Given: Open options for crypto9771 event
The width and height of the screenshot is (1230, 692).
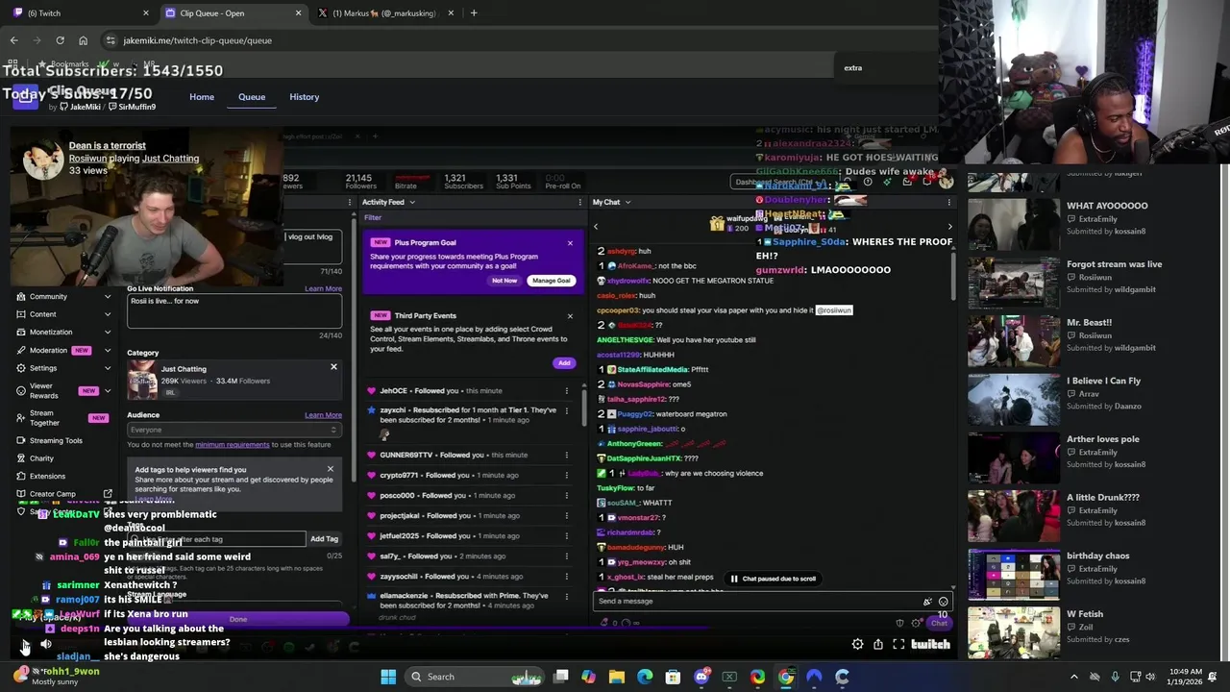Looking at the screenshot, I should [x=566, y=475].
